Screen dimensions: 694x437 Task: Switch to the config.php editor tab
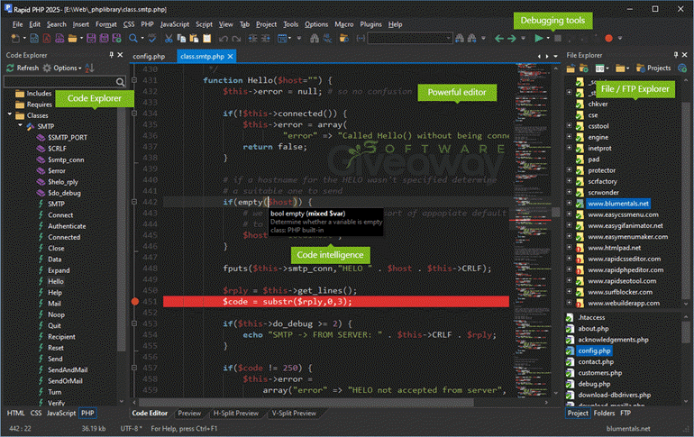tap(149, 57)
